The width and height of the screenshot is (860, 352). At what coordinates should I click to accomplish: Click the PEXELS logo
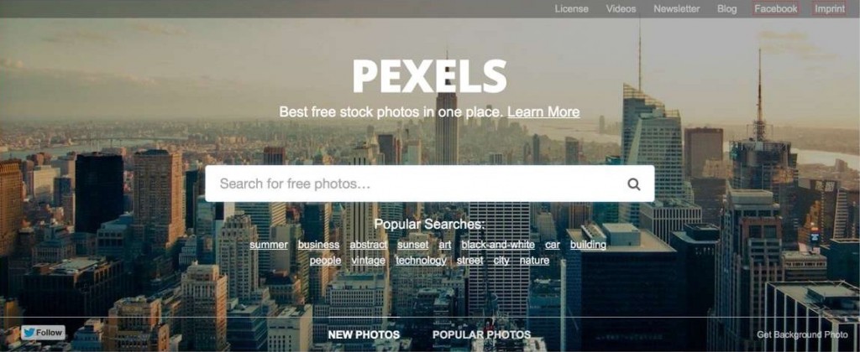[x=429, y=76]
